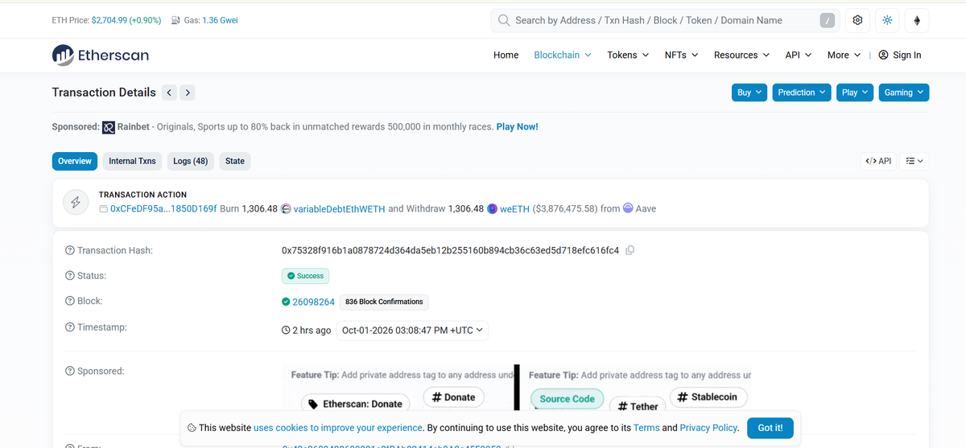Select the Overview tab
The height and width of the screenshot is (448, 966).
pyautogui.click(x=75, y=161)
